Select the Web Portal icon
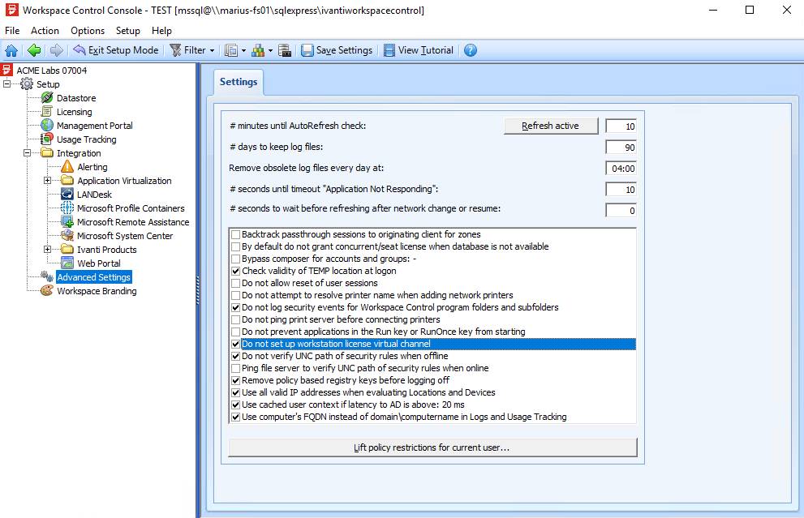The width and height of the screenshot is (804, 518). (x=67, y=263)
